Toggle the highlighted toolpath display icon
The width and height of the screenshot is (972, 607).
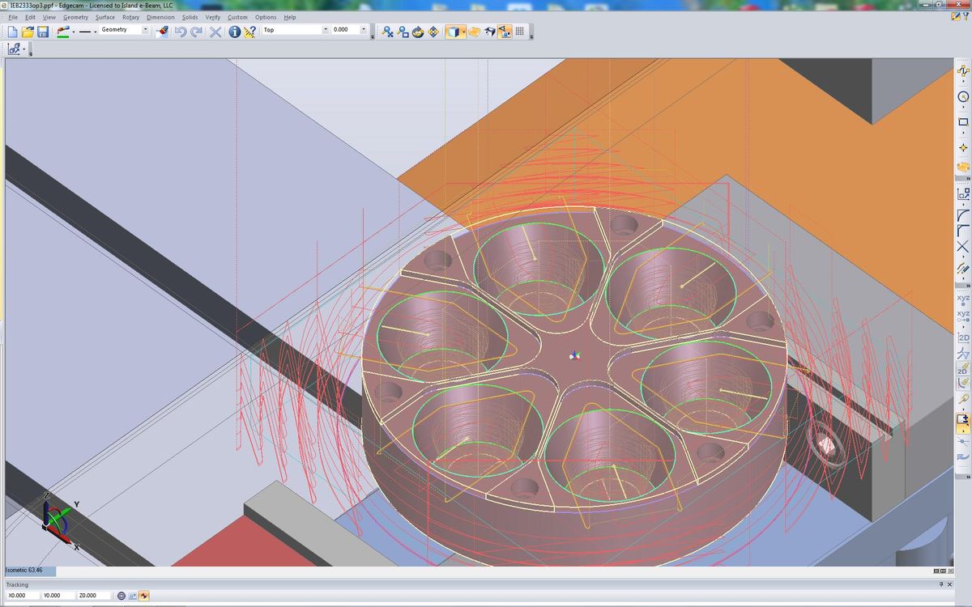(x=505, y=32)
